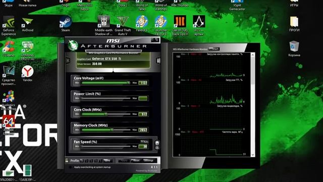Select the Metro 2033 Redux shortcut label
This screenshot has height=182, width=323.
coord(85,7)
